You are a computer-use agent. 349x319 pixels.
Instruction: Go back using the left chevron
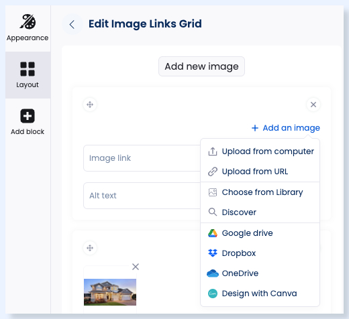click(x=72, y=24)
